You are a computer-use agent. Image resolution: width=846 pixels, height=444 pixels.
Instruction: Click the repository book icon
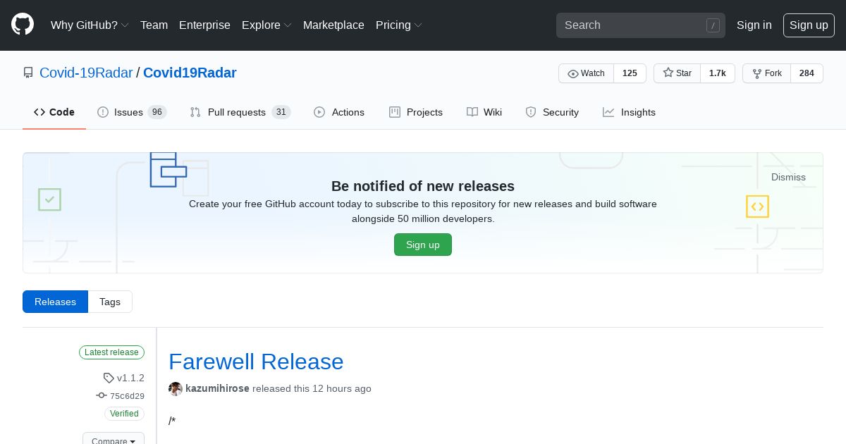28,73
